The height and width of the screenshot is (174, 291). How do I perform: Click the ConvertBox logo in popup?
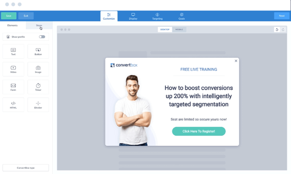pos(124,65)
